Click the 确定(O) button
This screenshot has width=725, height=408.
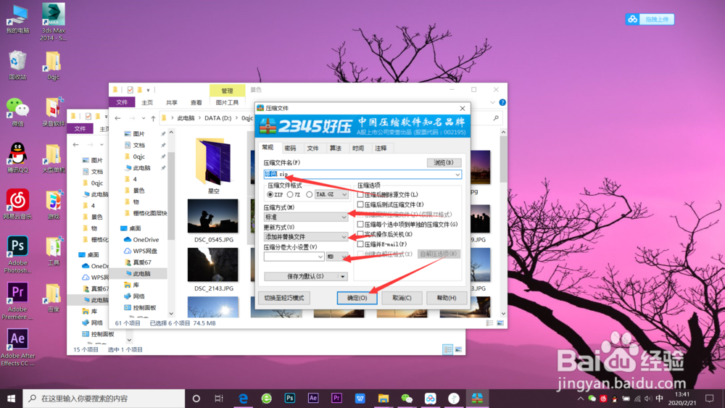click(357, 298)
